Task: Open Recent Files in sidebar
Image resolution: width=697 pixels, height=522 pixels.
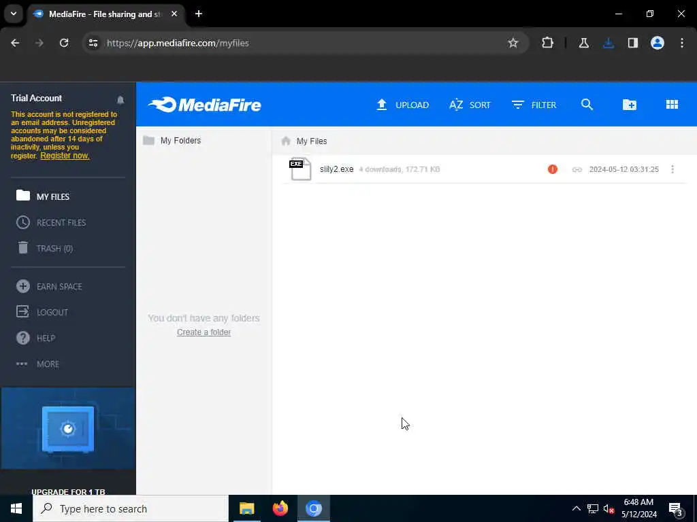Action: 51,222
